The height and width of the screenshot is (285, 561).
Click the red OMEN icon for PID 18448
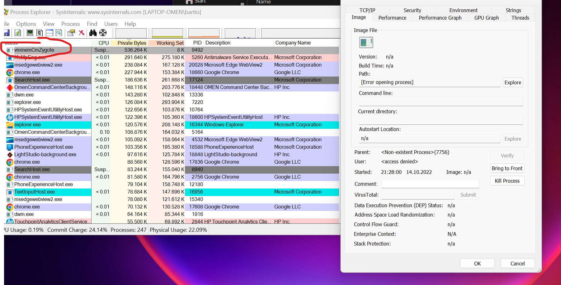[10, 87]
